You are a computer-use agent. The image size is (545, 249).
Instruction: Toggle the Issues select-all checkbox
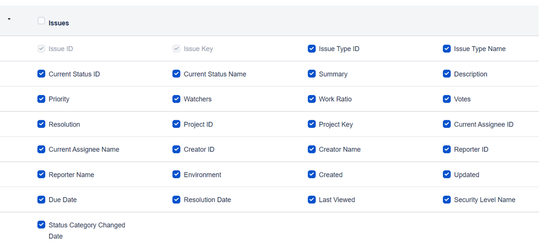click(x=41, y=21)
